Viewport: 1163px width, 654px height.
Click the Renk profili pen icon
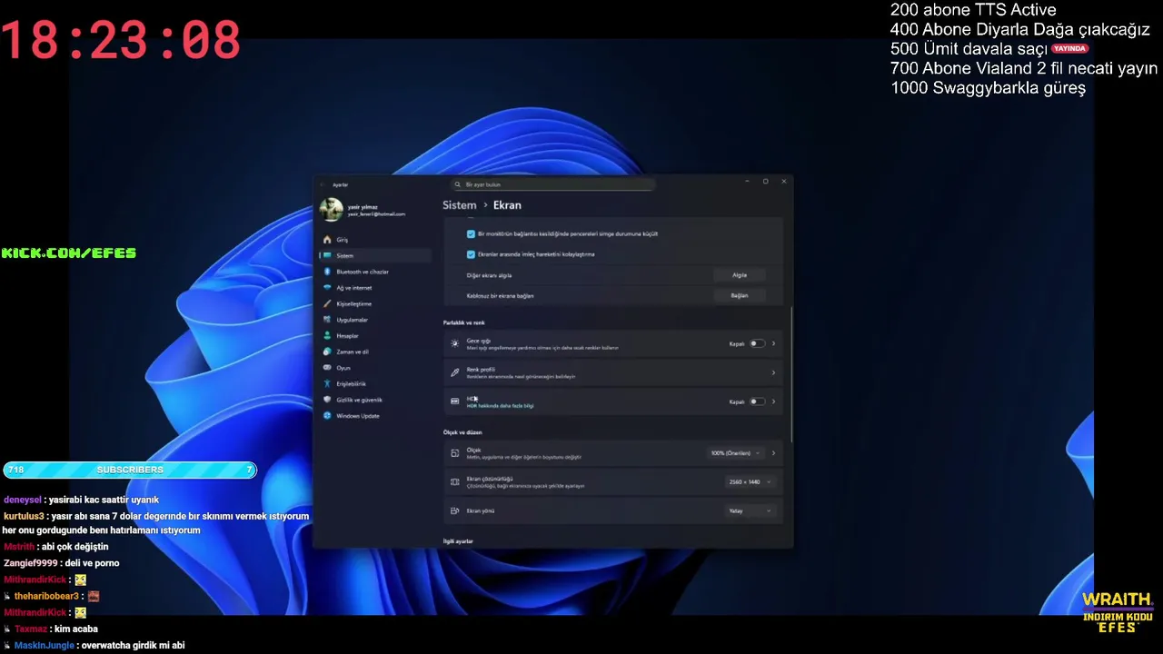(455, 372)
